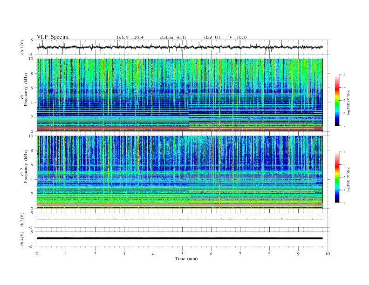This screenshot has height=285, width=369.
Task: Click the "9" tick on the time axis
Action: pyautogui.click(x=298, y=254)
